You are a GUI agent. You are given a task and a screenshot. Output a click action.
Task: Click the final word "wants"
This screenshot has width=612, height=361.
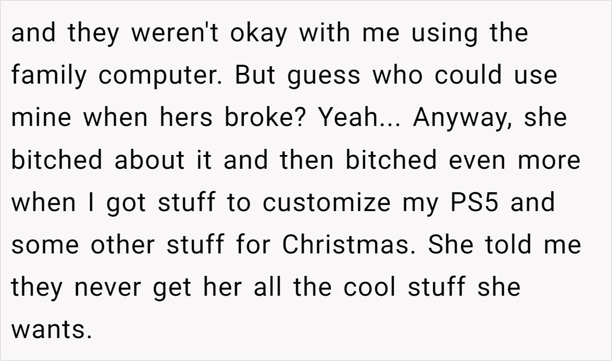(51, 330)
